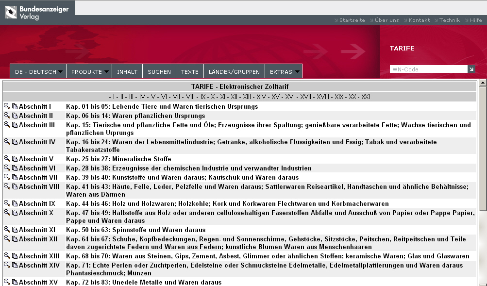This screenshot has width=487, height=286.
Task: Open the DE - DEUTSCH language dropdown
Action: [x=38, y=72]
